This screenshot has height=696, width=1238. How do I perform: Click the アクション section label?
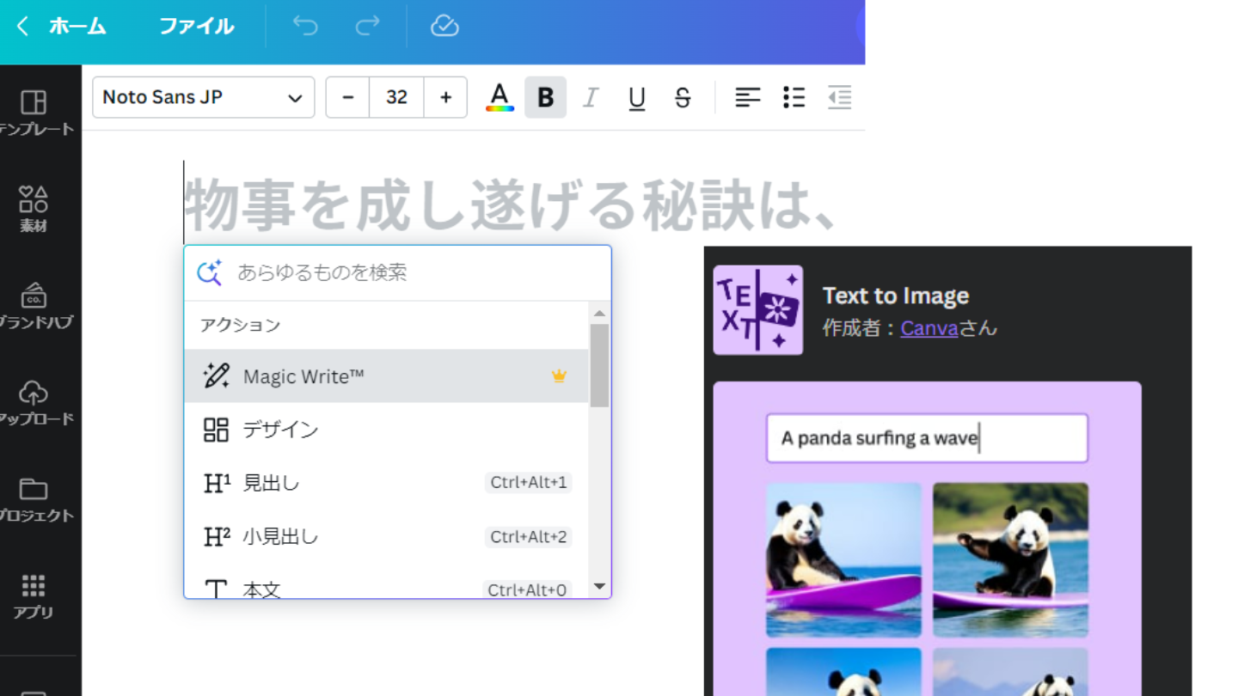click(x=240, y=325)
